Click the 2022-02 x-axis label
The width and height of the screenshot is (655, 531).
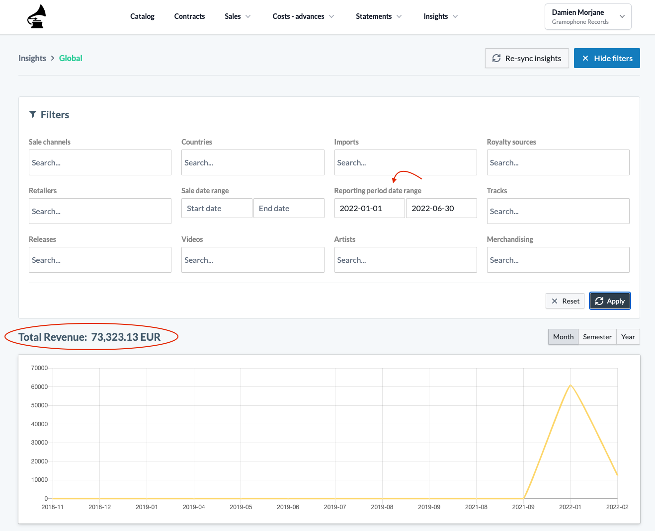point(617,507)
